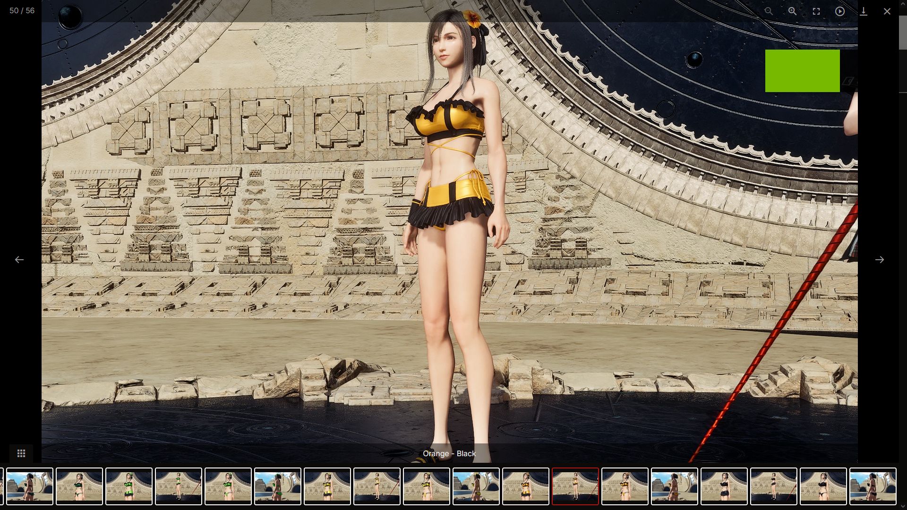Click the page's vertical scrollbar thumb
The image size is (907, 510).
903,32
